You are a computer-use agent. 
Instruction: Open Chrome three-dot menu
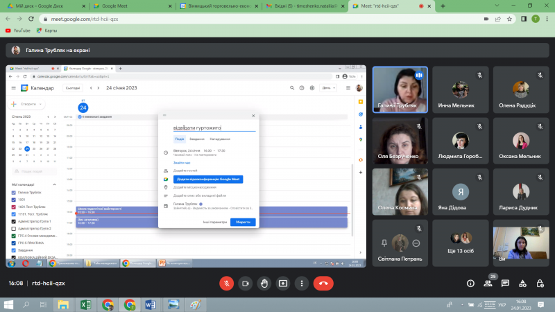547,19
